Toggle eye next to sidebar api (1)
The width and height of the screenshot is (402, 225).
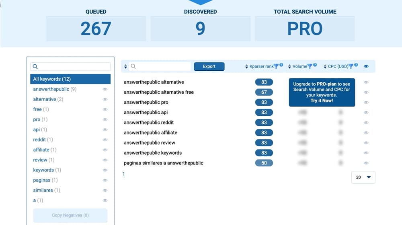click(x=105, y=130)
